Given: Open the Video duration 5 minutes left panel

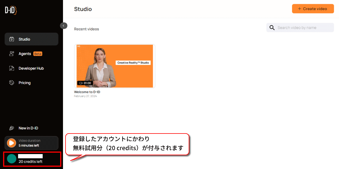Looking at the screenshot, I should coord(31,143).
